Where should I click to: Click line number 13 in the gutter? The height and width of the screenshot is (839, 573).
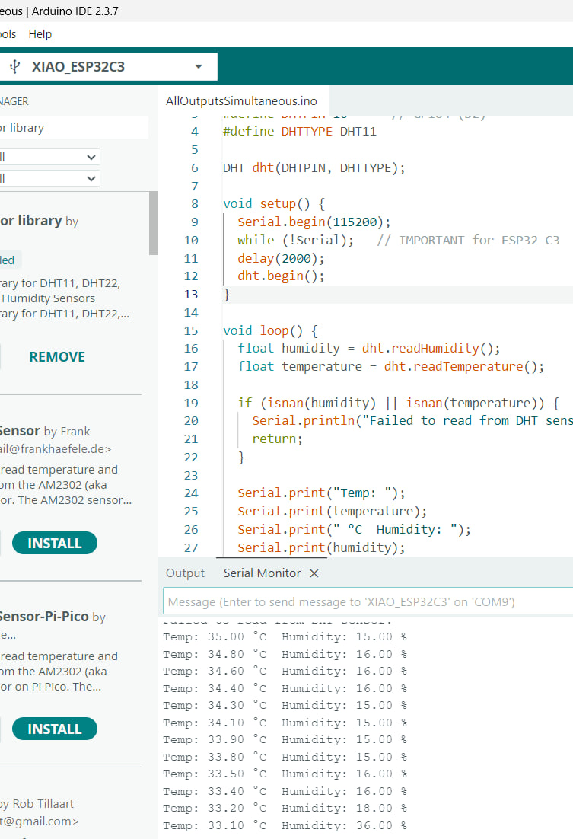(191, 295)
